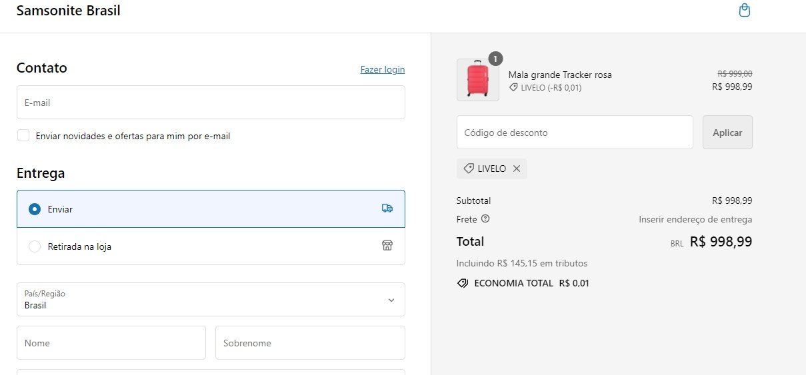The width and height of the screenshot is (806, 375).
Task: Click the struck-through R$ 999,00 price
Action: coord(735,73)
